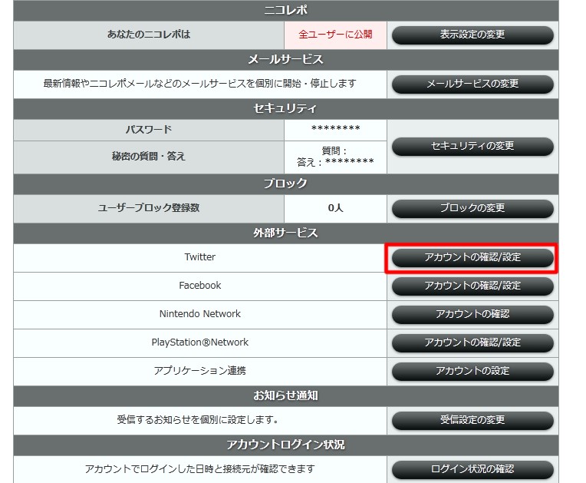
Task: Select the Nintendo Network label text
Action: (x=199, y=314)
